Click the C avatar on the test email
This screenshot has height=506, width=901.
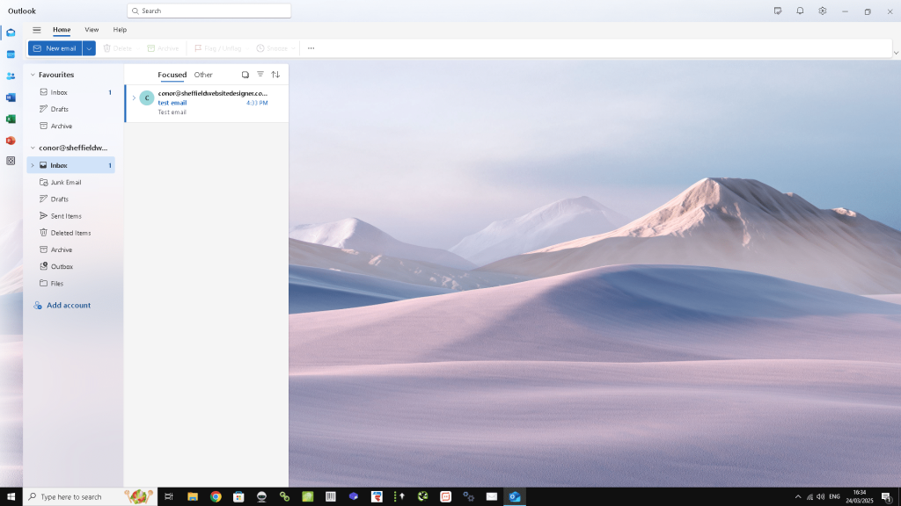(x=147, y=98)
